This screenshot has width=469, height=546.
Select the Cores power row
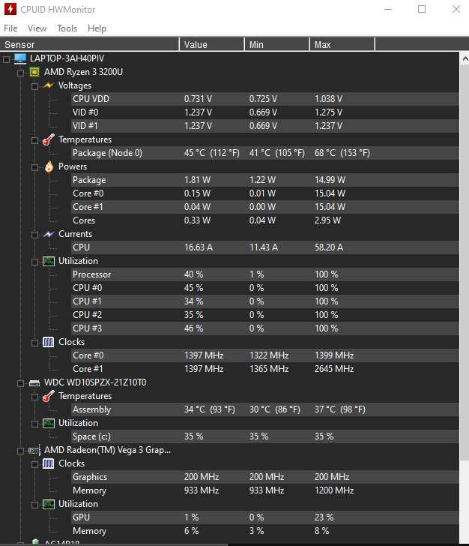coord(265,220)
